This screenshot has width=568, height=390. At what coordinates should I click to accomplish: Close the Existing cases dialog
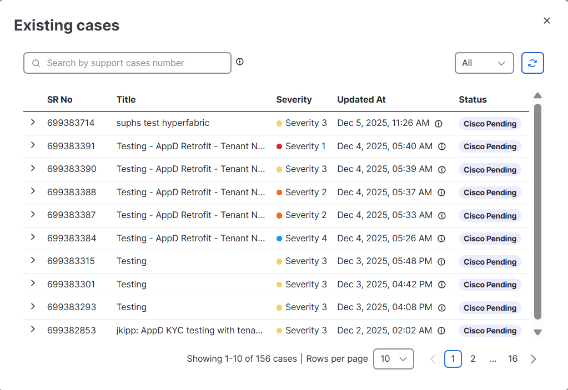pyautogui.click(x=547, y=21)
